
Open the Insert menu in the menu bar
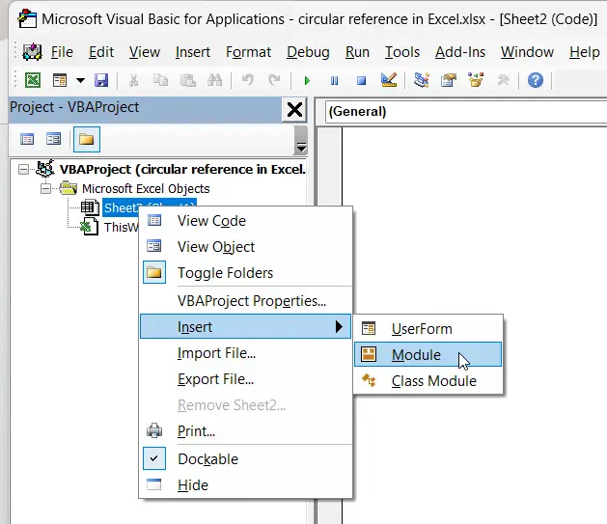(x=193, y=52)
